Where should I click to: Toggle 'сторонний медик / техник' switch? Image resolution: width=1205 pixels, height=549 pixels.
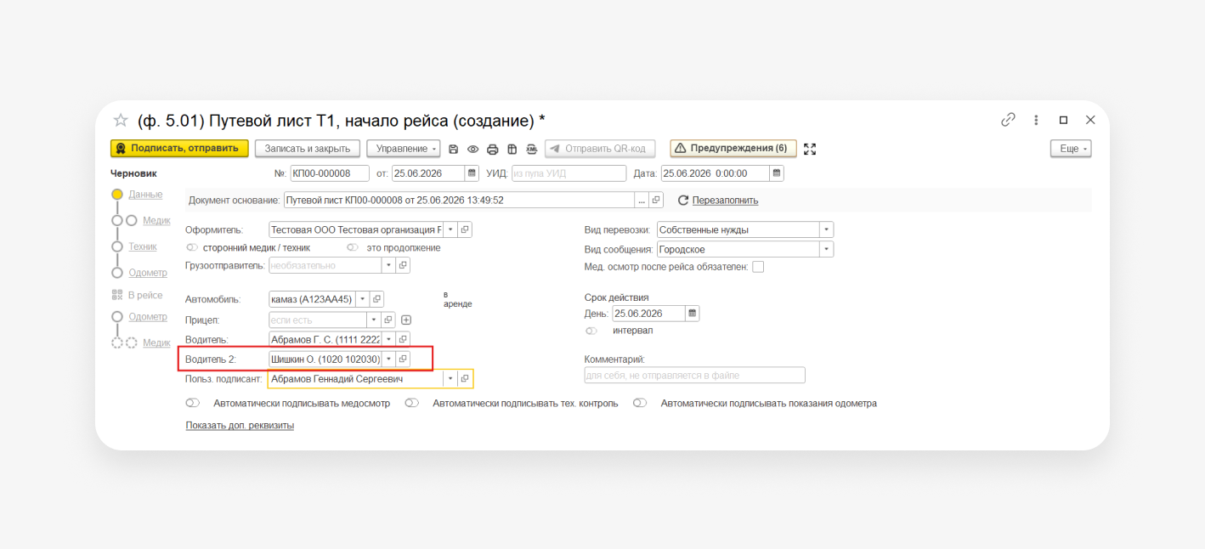[x=192, y=247]
